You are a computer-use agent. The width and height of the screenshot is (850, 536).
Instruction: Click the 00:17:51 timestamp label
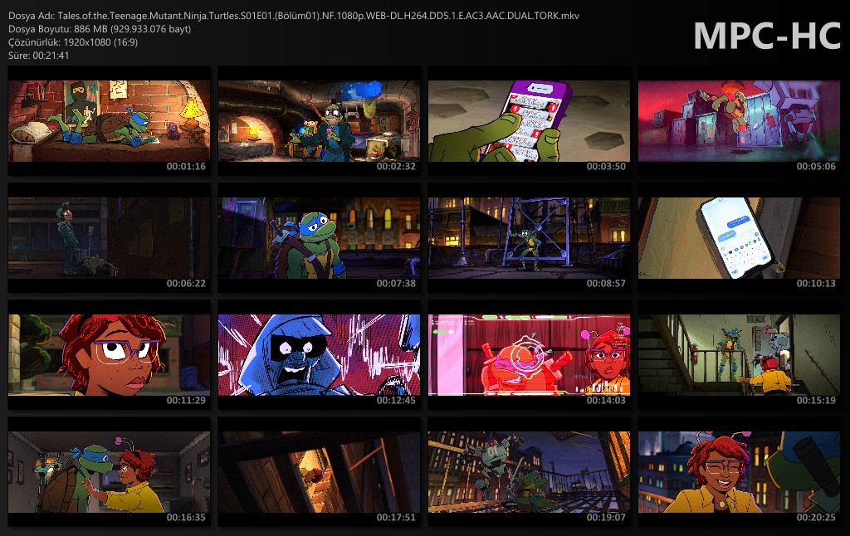tap(396, 518)
